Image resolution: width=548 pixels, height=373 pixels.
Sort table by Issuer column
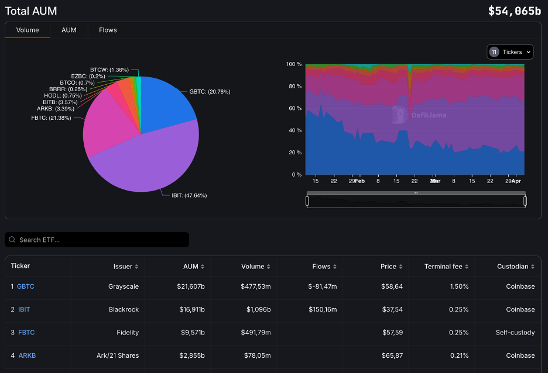[x=126, y=267]
